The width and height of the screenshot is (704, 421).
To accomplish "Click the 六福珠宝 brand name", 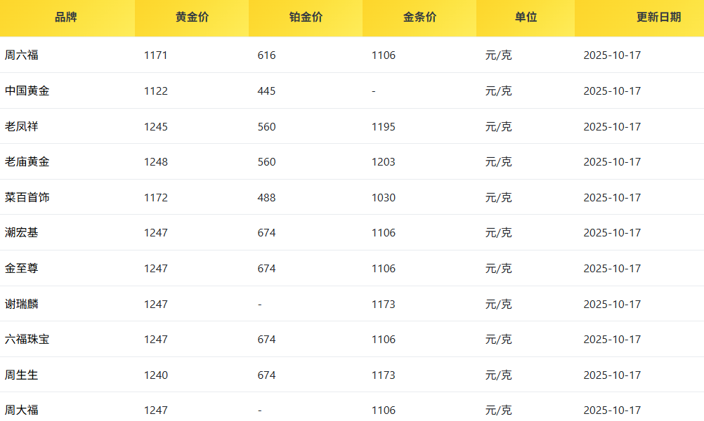I will tap(27, 340).
